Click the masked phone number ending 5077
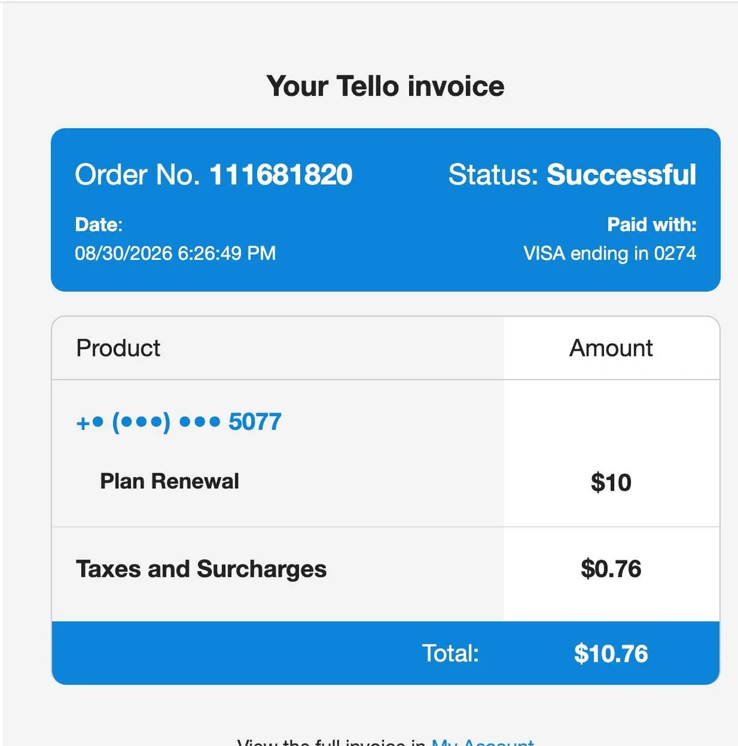Viewport: 738px width, 746px height. click(178, 422)
